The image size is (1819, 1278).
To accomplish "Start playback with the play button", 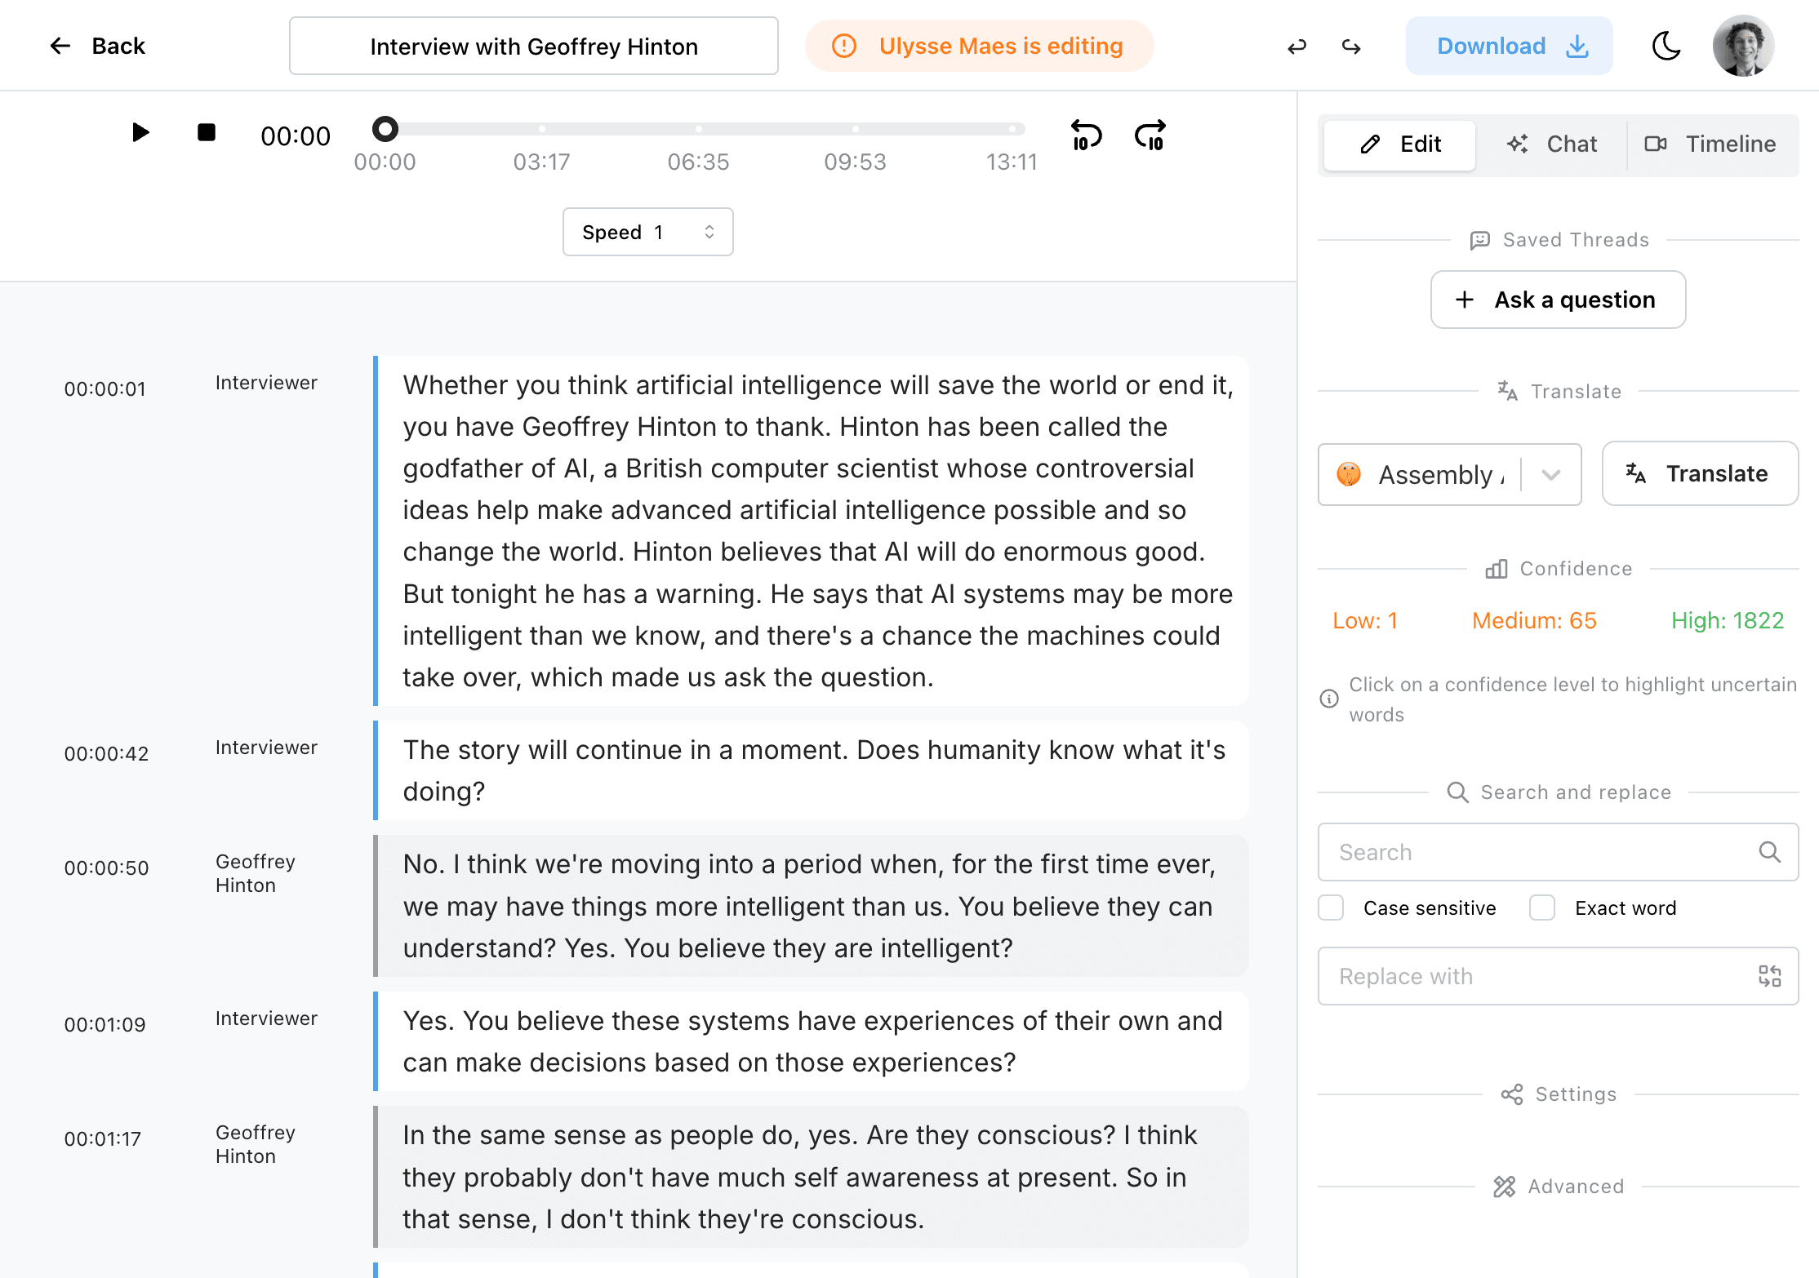I will click(x=140, y=133).
